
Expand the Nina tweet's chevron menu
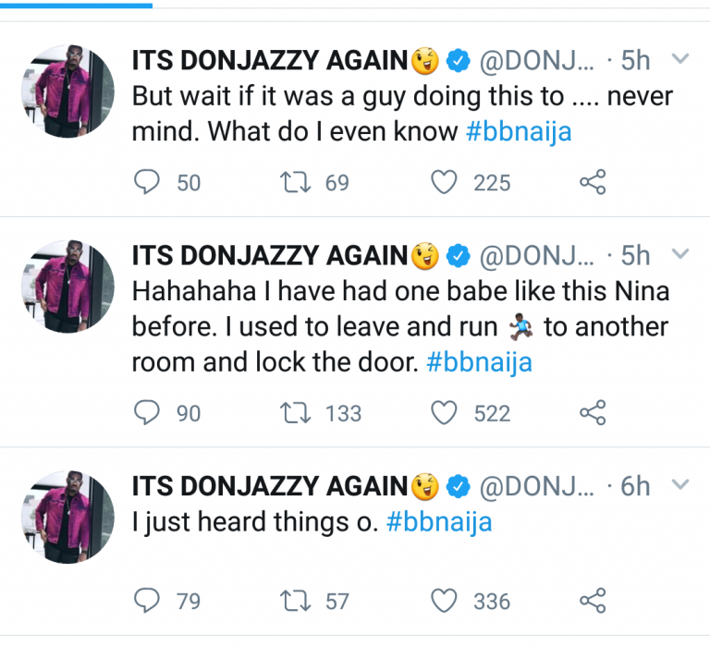pos(679,254)
